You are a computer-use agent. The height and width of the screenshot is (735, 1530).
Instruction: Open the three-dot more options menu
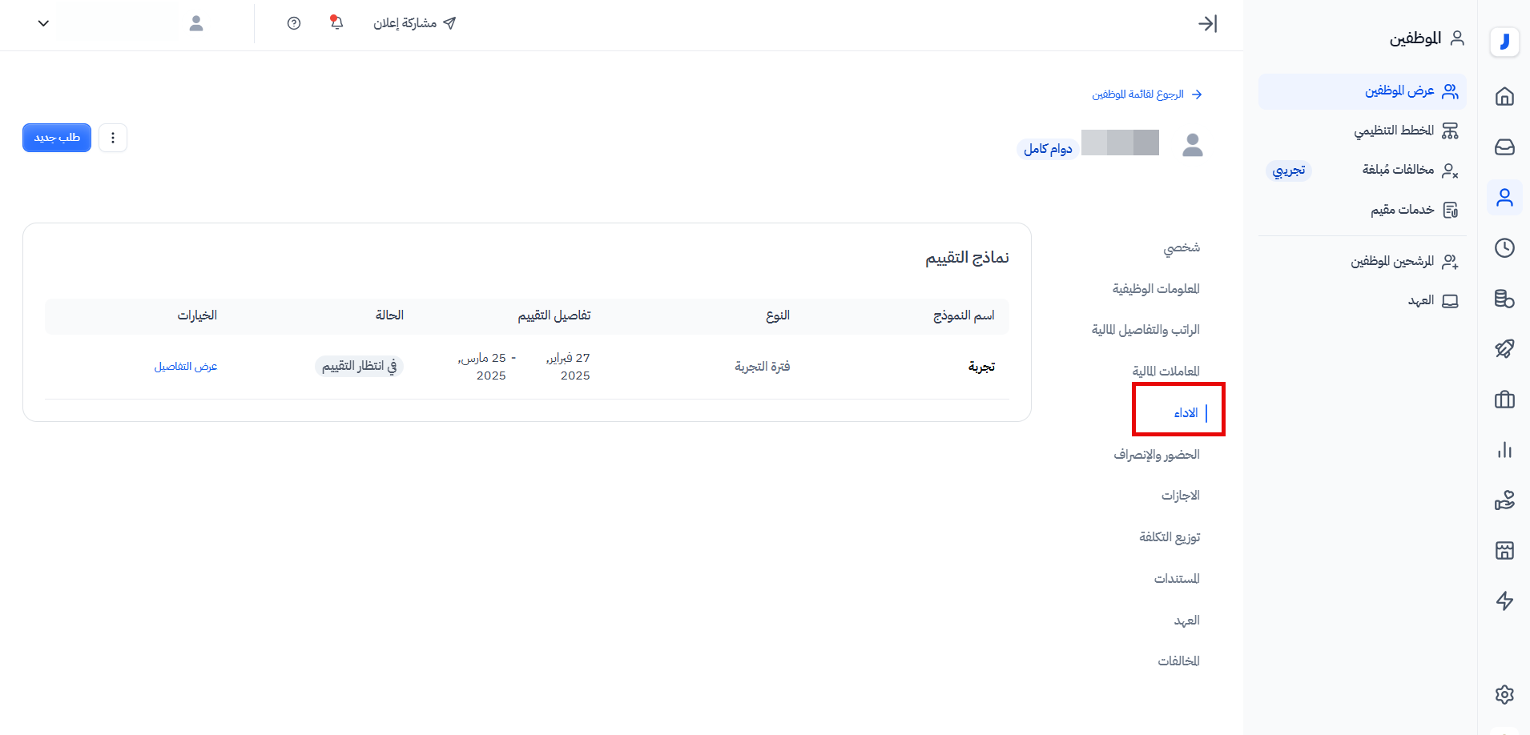tap(113, 138)
